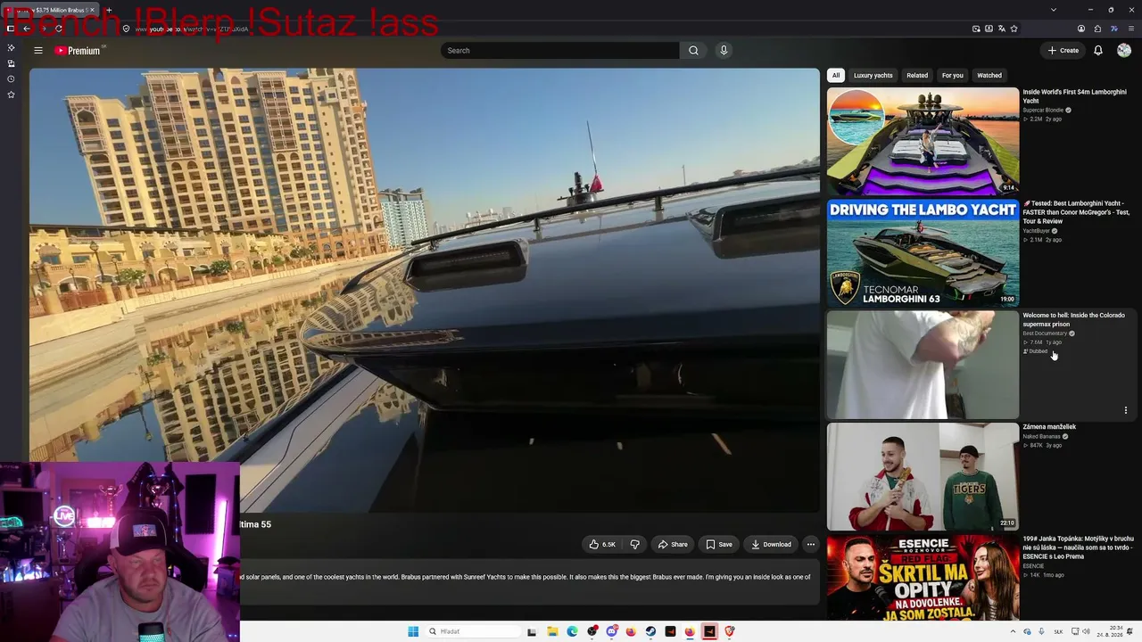Open Tested: Best Lamborghini Yacht video title

(x=1076, y=212)
